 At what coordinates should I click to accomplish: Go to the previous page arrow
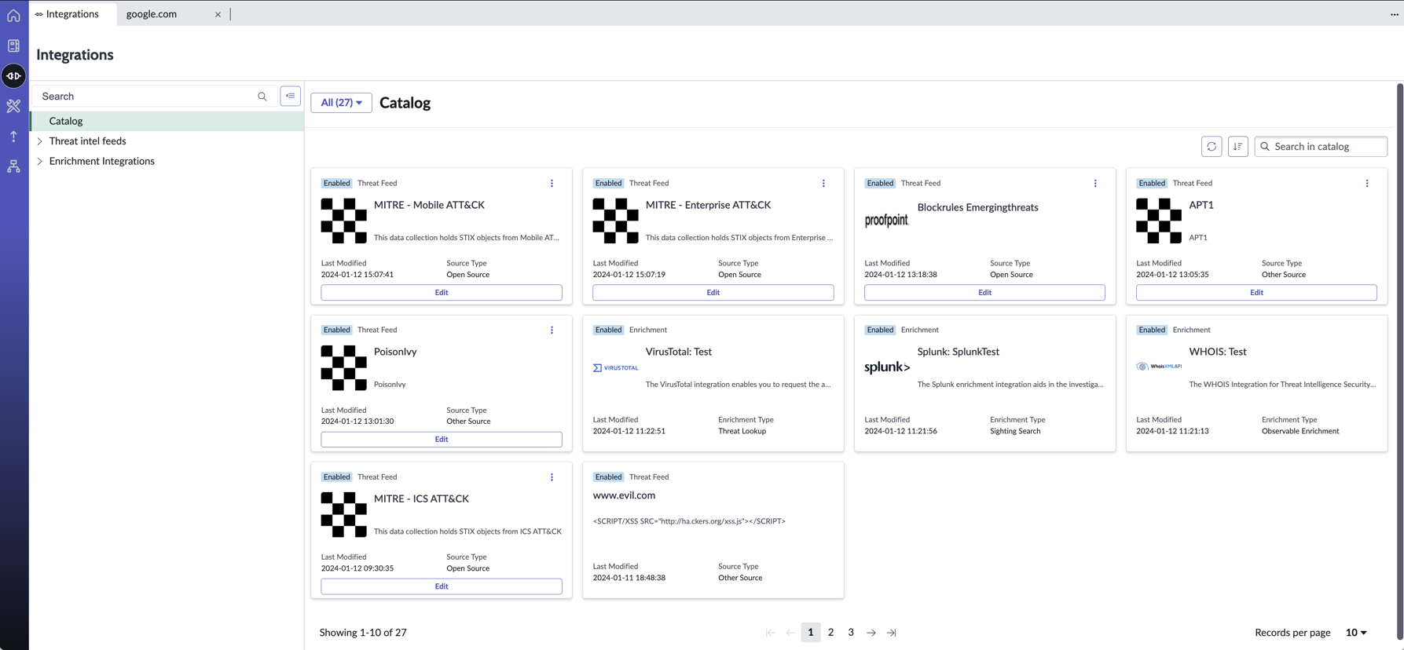(790, 633)
